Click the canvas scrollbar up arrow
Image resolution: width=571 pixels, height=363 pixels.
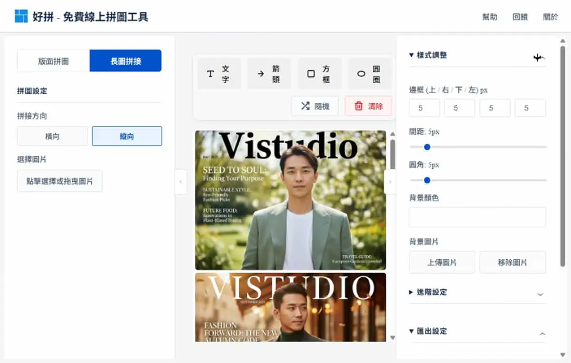click(x=393, y=134)
